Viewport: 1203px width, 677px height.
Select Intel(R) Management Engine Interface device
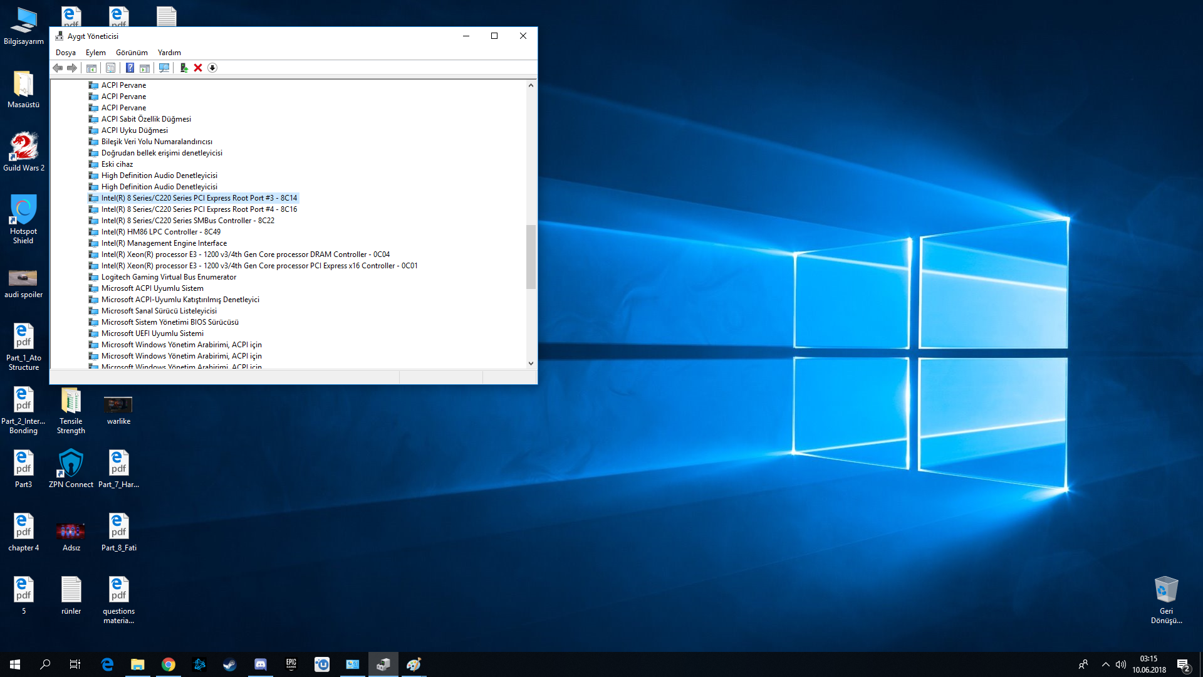(164, 243)
